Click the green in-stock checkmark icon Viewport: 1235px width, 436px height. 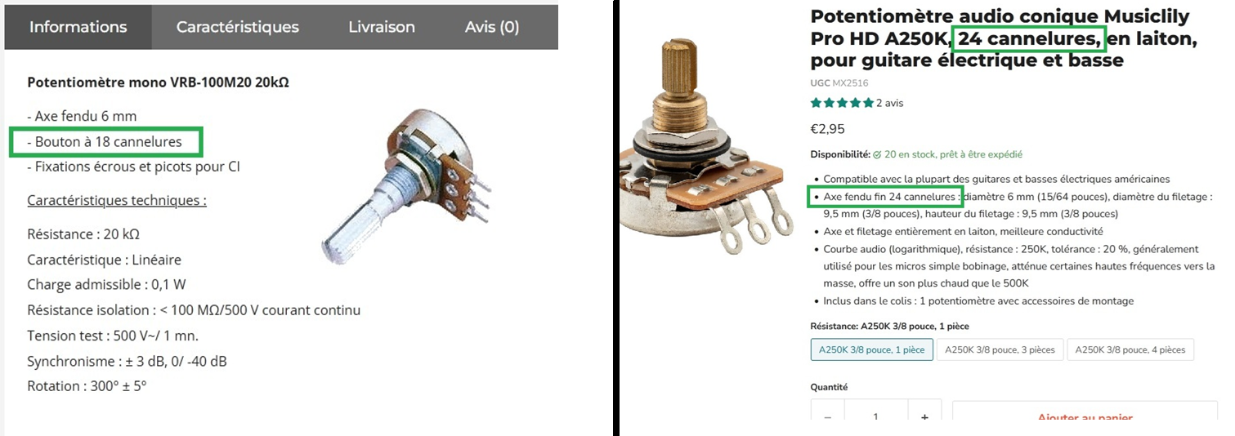click(877, 154)
